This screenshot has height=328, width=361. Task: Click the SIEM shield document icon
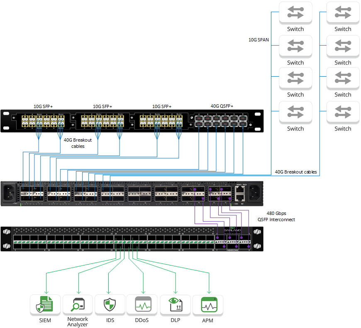(x=46, y=305)
